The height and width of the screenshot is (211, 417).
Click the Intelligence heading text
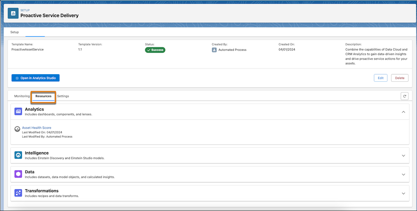[37, 153]
